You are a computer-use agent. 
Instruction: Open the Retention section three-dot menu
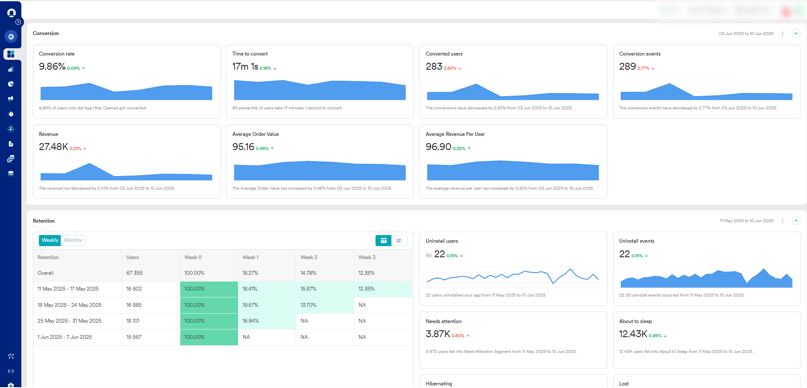[x=783, y=221]
